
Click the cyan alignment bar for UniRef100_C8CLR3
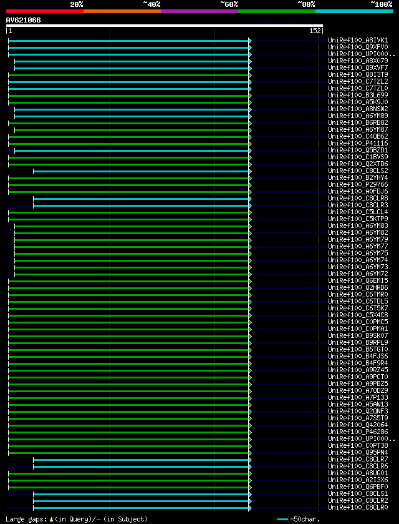tap(141, 205)
